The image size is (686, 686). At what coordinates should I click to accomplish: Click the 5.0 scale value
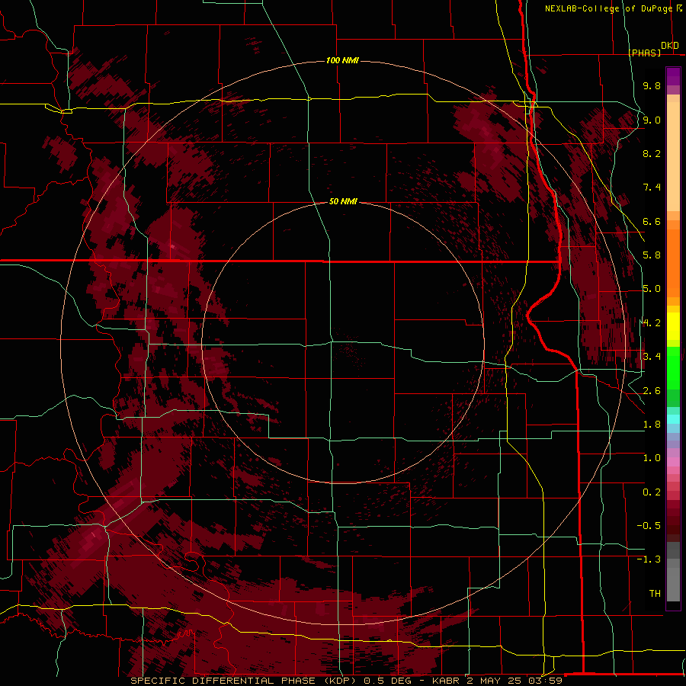[652, 289]
